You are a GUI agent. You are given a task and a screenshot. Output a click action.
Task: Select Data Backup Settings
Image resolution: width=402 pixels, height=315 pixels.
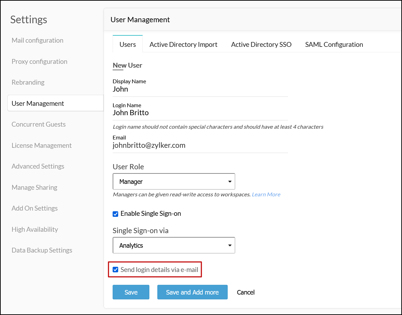tap(42, 250)
